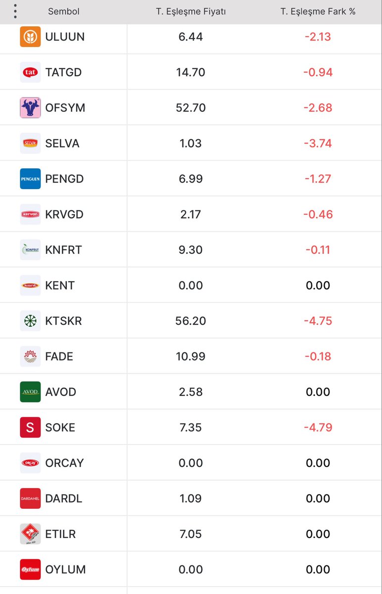Sort by T. Eşleşme Fiyatı header
Viewport: 382px width, 594px height.
pyautogui.click(x=191, y=11)
